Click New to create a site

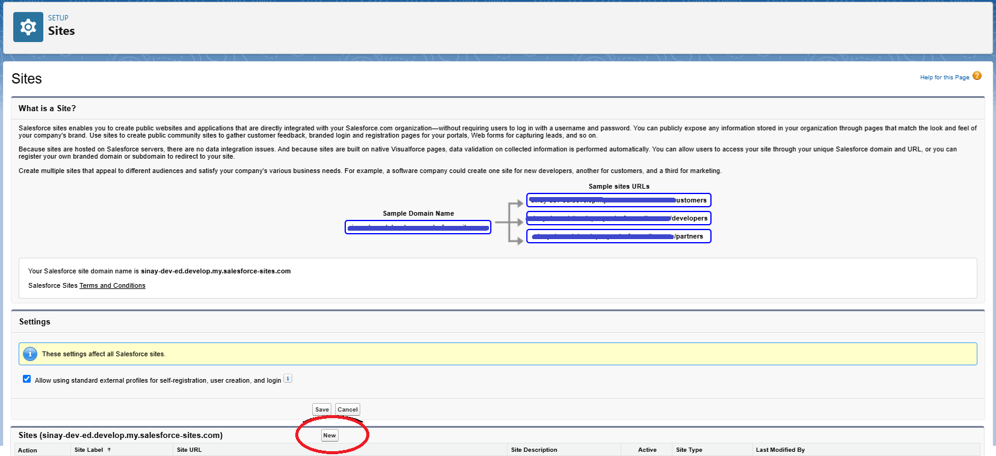pyautogui.click(x=330, y=436)
